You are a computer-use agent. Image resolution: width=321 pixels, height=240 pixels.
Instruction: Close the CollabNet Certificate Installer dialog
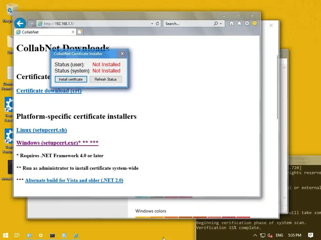(x=122, y=54)
